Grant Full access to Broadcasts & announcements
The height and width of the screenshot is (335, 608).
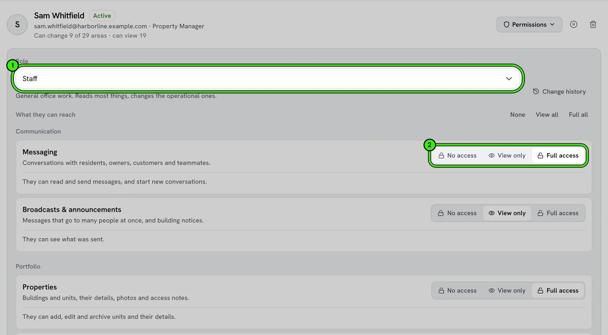tap(558, 213)
